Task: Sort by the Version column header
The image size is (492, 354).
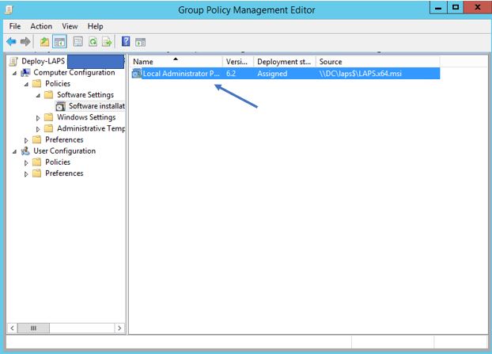Action: (238, 62)
